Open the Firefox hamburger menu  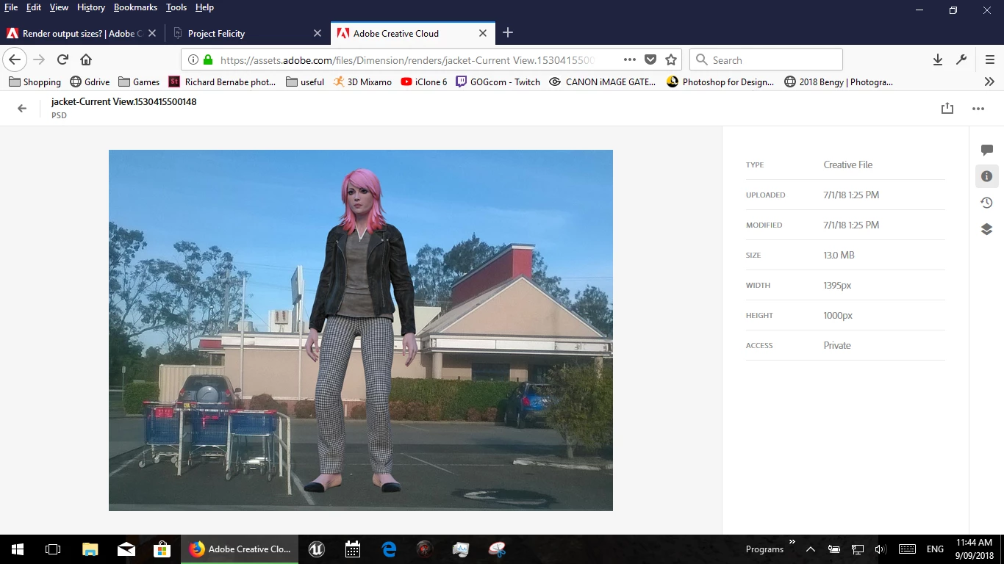pos(990,59)
